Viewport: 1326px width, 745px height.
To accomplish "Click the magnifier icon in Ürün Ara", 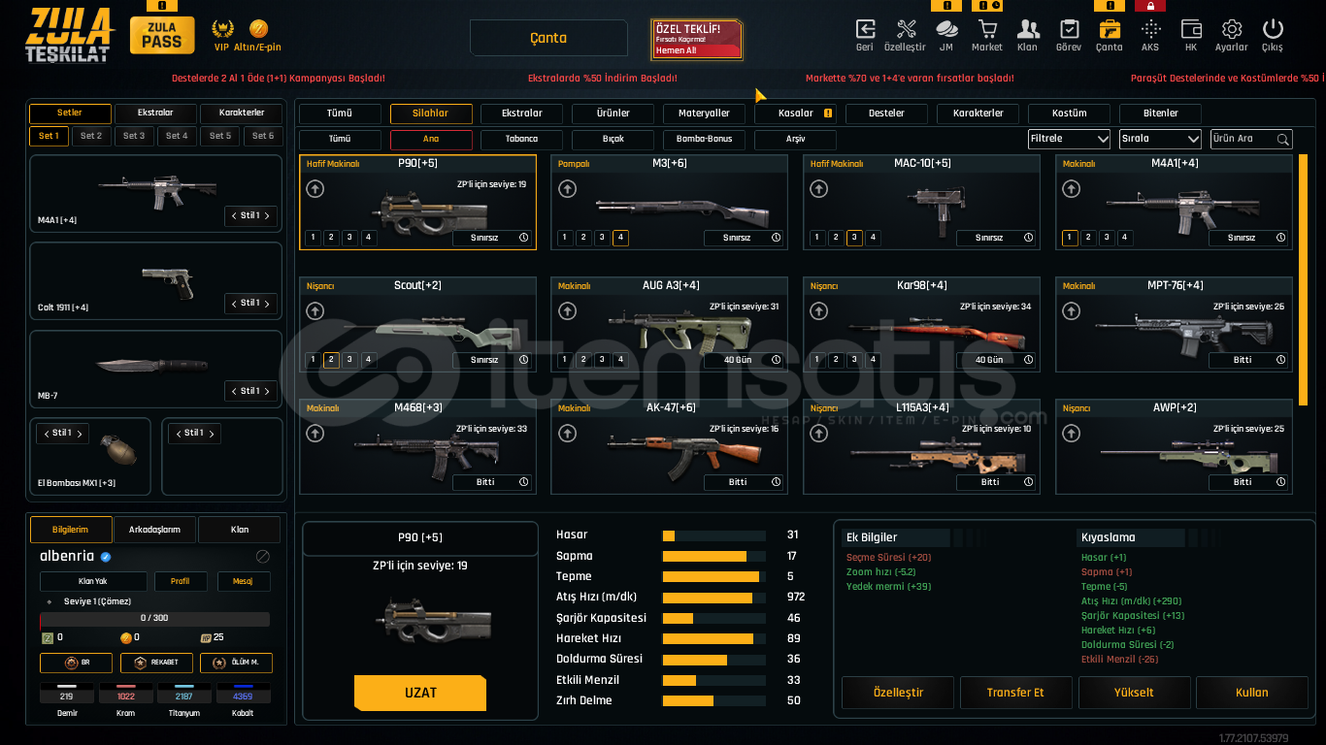I will click(1283, 140).
